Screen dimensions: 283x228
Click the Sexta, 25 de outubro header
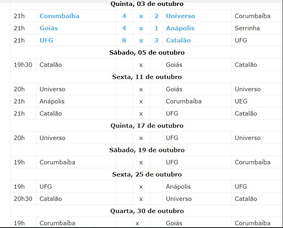coord(147,175)
